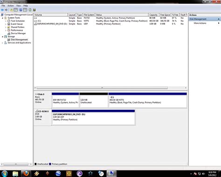
Task: Click the Event Viewer icon in tree
Action: (9, 24)
